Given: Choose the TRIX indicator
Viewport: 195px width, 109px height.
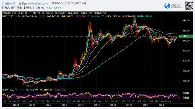Looking at the screenshot, I should pyautogui.click(x=41, y=101).
